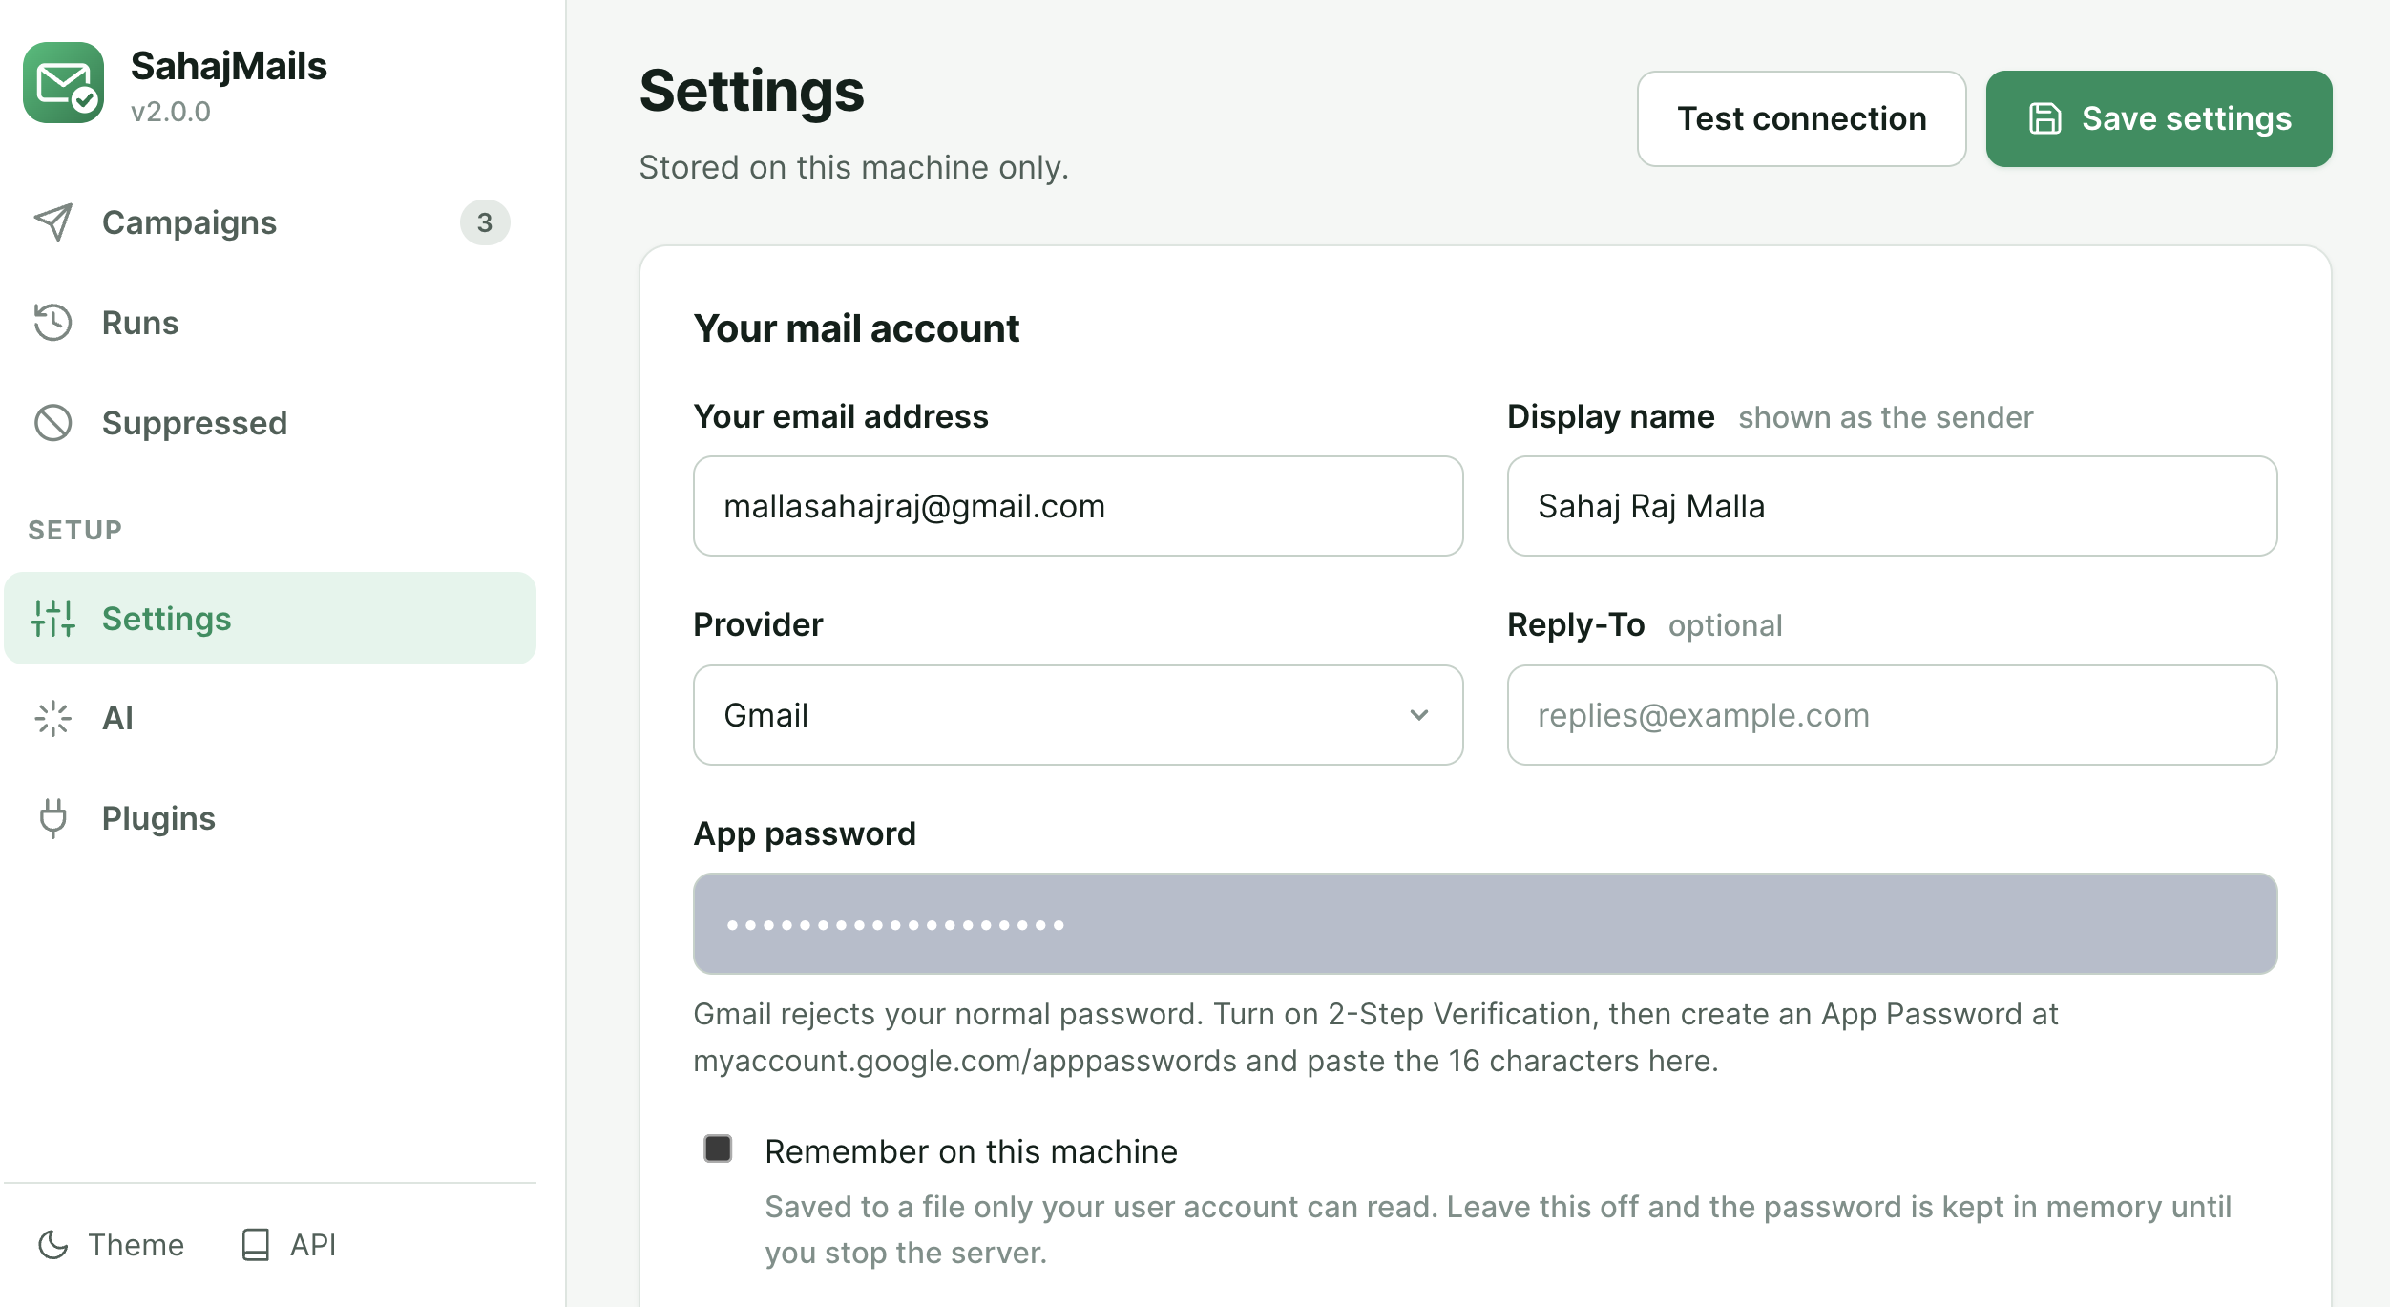Click the Plugins plug icon
This screenshot has height=1307, width=2390.
point(53,818)
